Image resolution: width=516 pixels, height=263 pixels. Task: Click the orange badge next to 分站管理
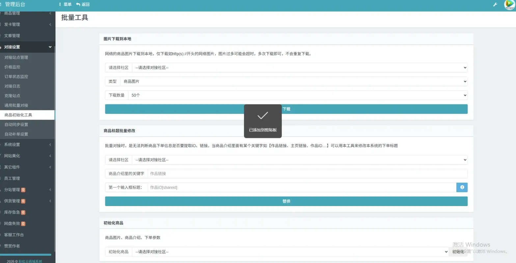coord(23,190)
